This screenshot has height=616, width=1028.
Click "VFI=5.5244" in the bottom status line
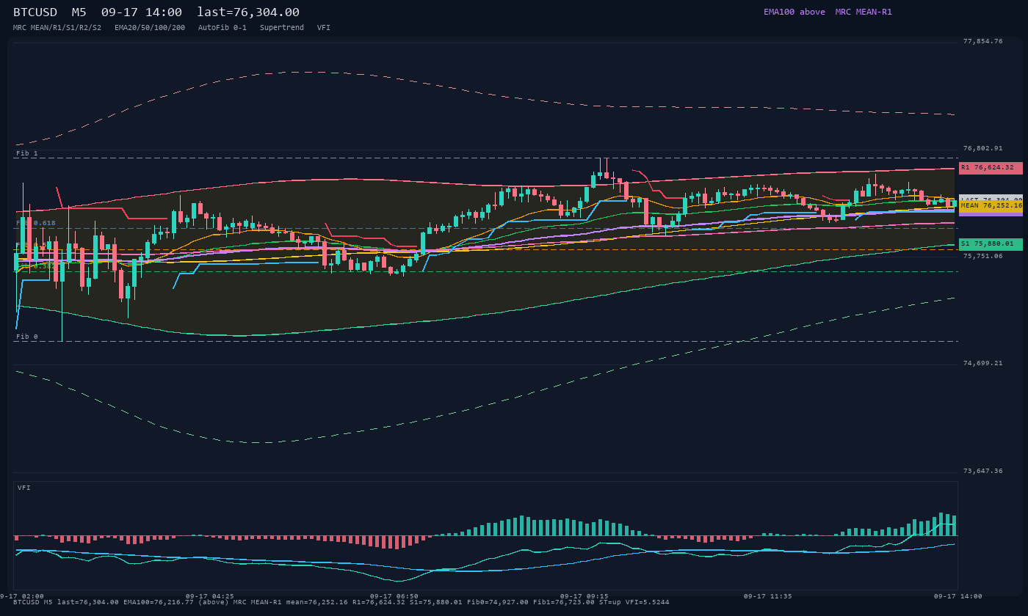pyautogui.click(x=648, y=603)
